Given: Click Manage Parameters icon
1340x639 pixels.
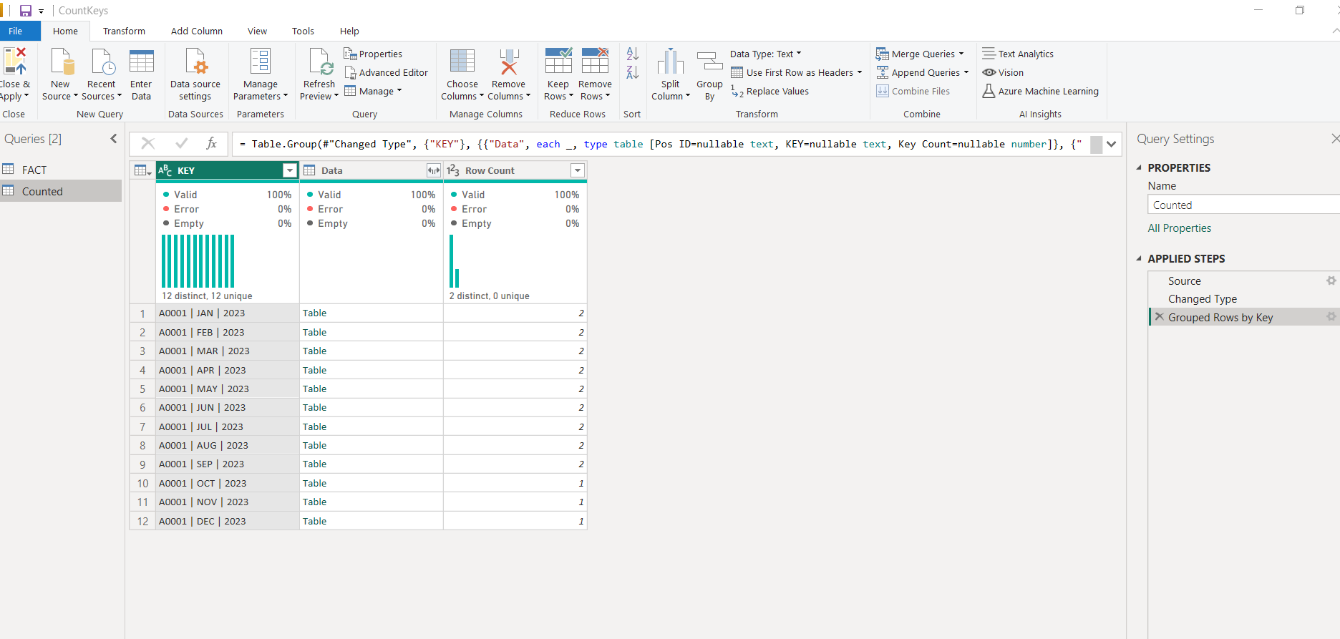Looking at the screenshot, I should (261, 62).
